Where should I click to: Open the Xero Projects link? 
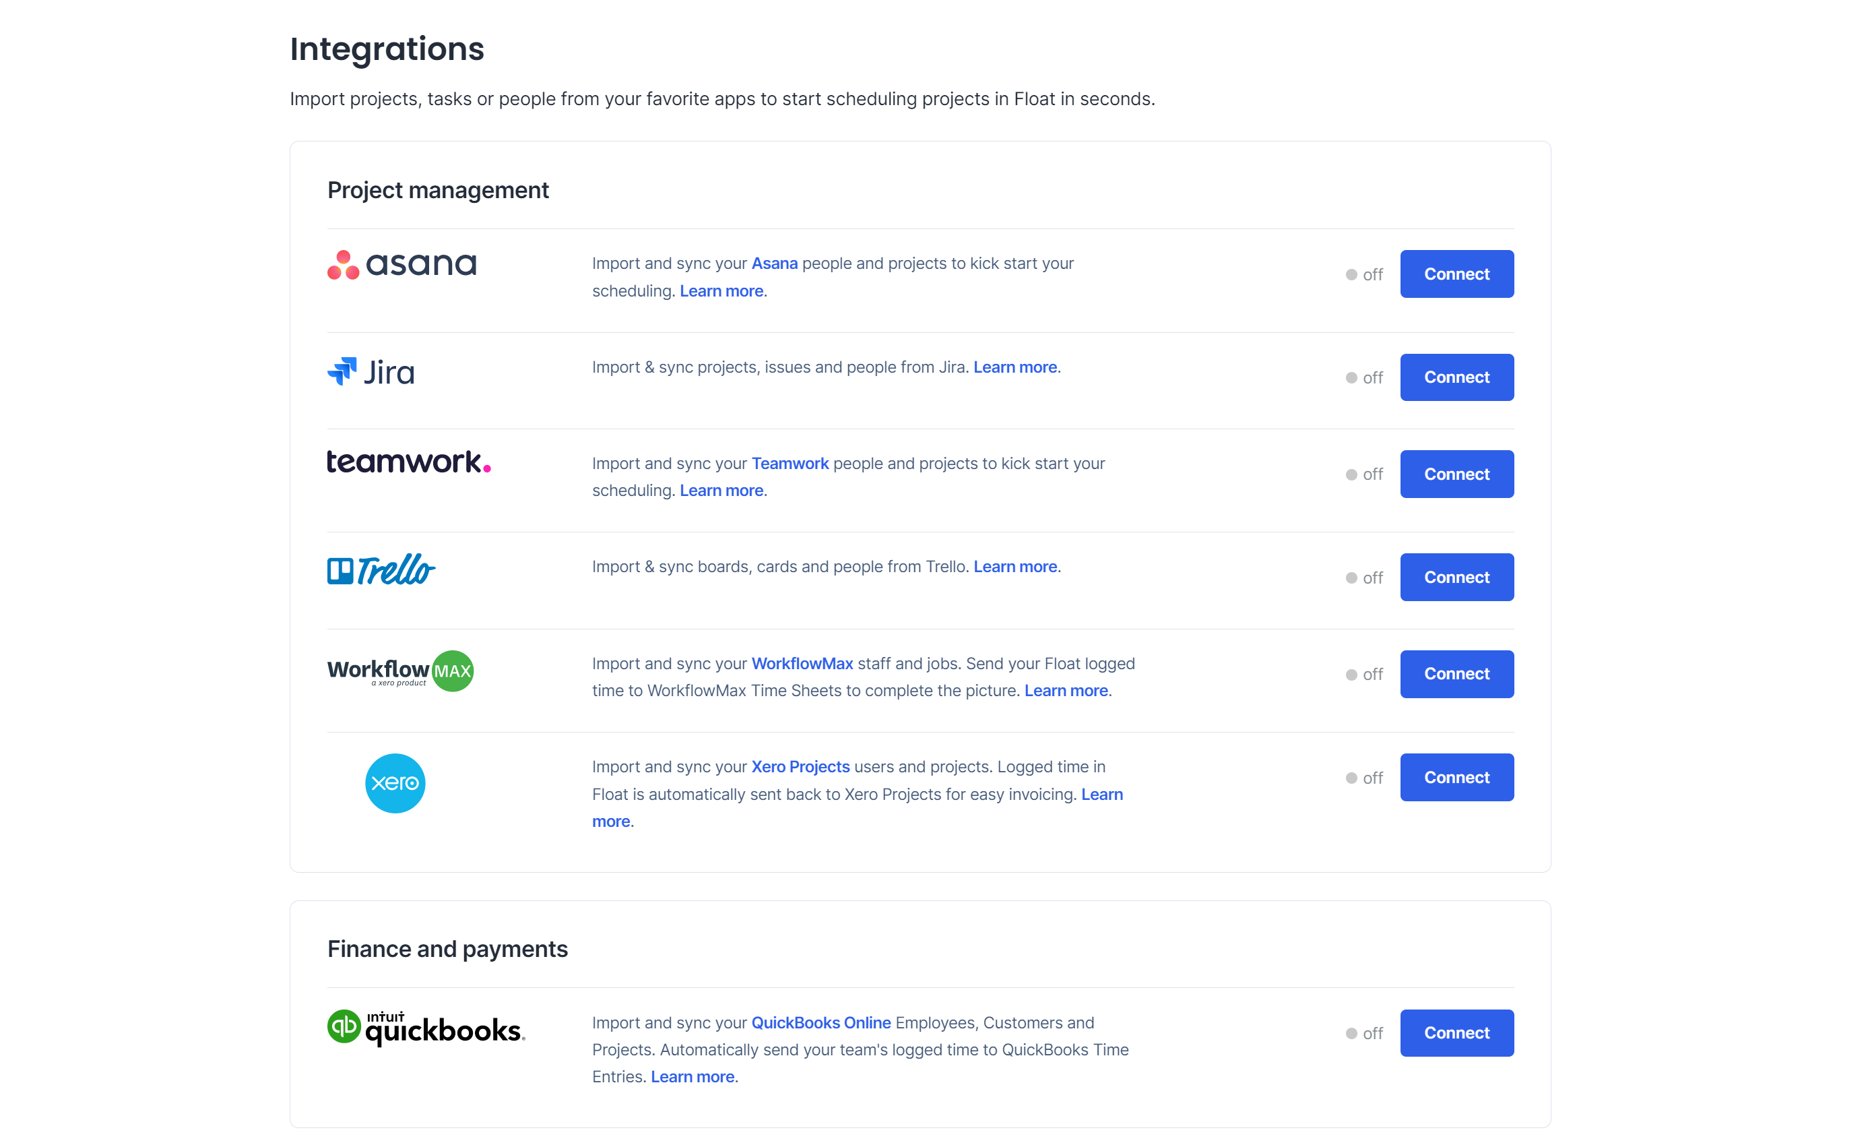(800, 767)
